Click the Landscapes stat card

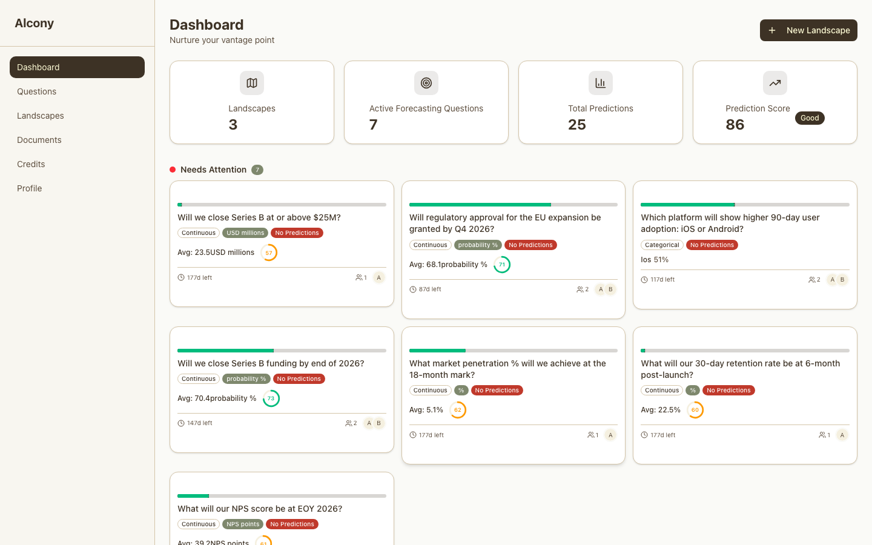tap(252, 102)
